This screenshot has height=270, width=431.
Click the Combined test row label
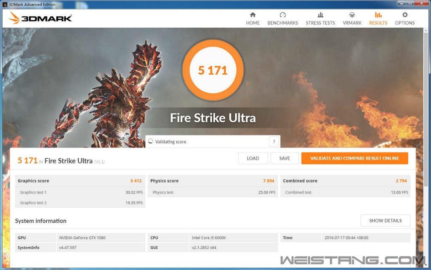pos(298,192)
